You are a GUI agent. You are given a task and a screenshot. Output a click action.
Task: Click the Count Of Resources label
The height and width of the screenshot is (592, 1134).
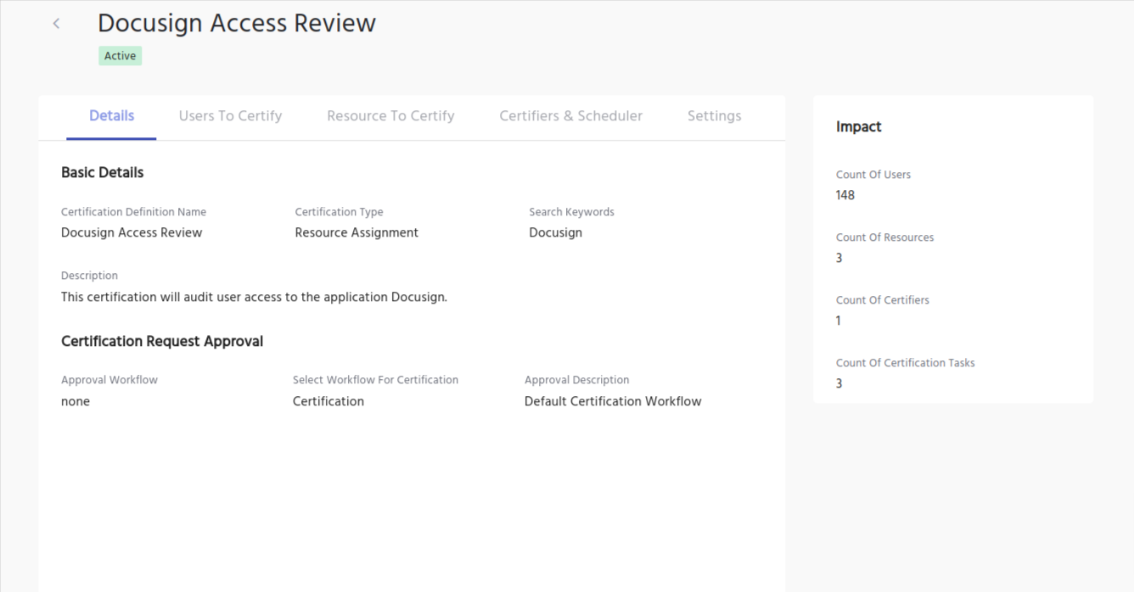pyautogui.click(x=884, y=237)
